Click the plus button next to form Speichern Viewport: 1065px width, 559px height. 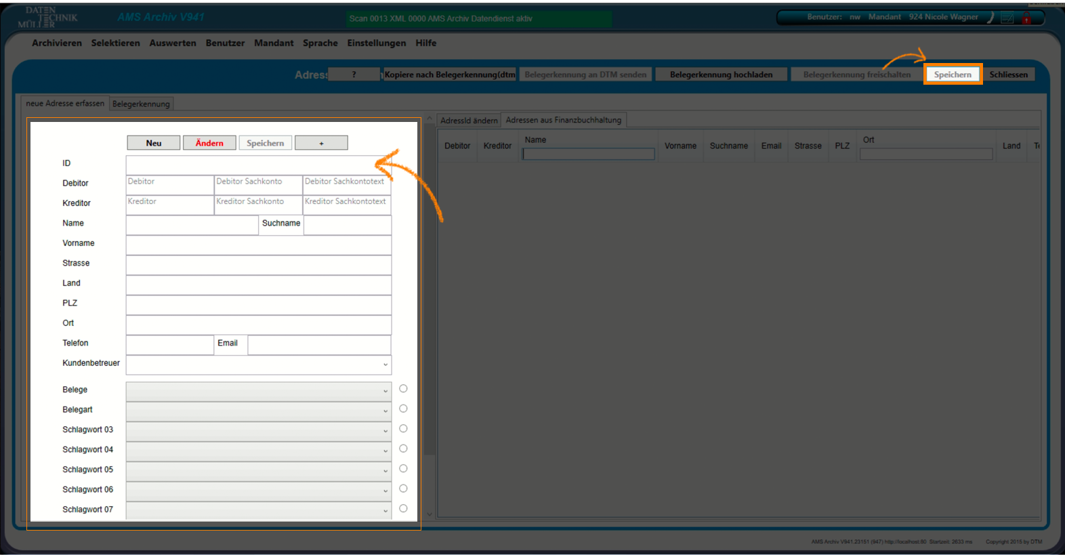[x=321, y=143]
